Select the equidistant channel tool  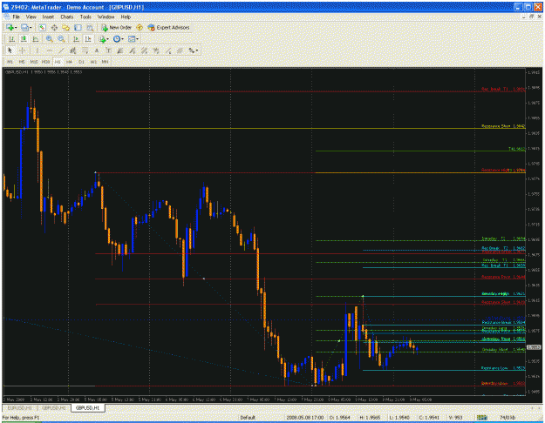[72, 50]
